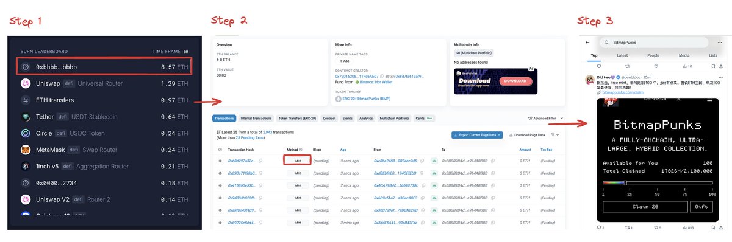Click the Amount column header

[525, 149]
